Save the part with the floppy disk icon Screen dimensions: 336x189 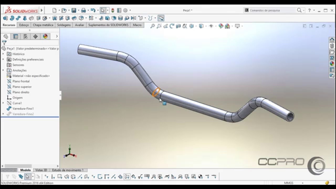click(x=74, y=10)
